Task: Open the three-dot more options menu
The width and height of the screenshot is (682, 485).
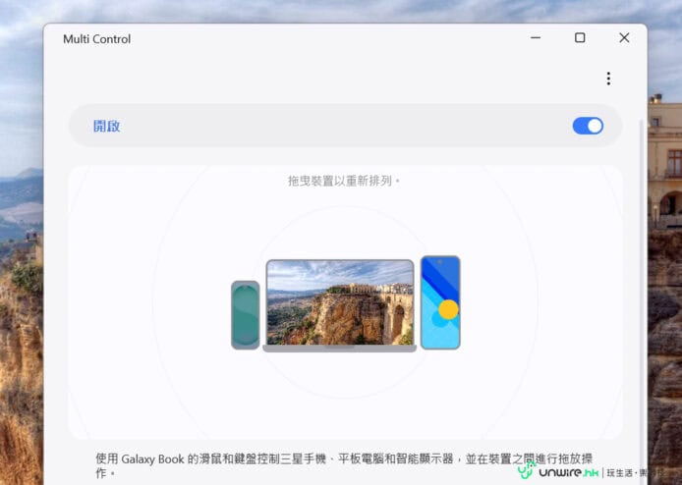Action: [608, 79]
